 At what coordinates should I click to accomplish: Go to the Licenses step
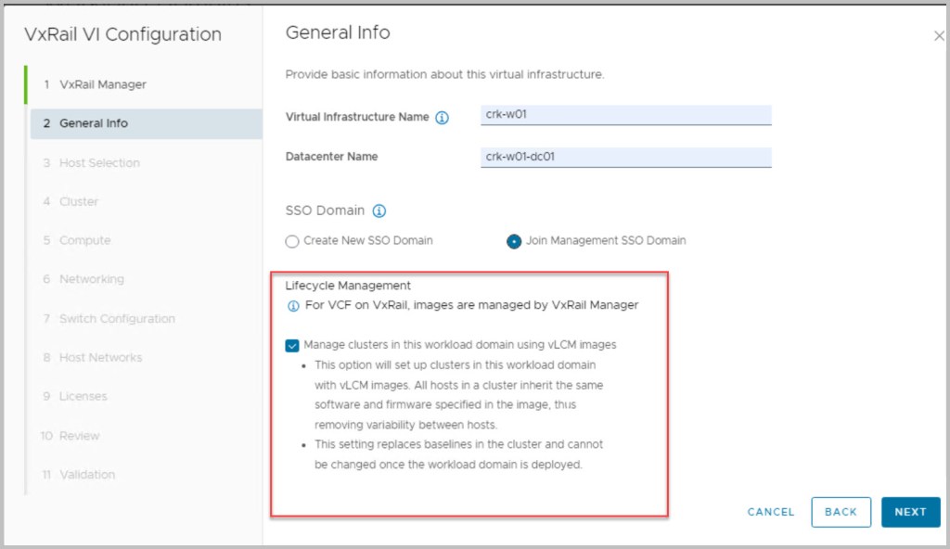point(83,397)
